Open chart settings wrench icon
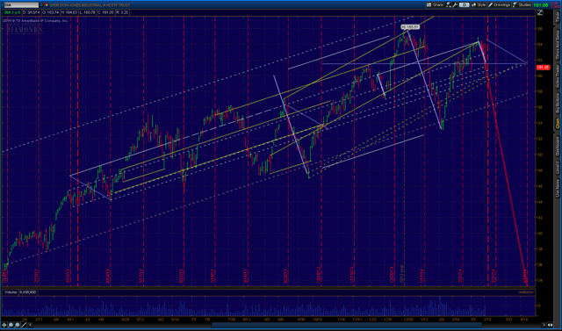 tap(455, 4)
